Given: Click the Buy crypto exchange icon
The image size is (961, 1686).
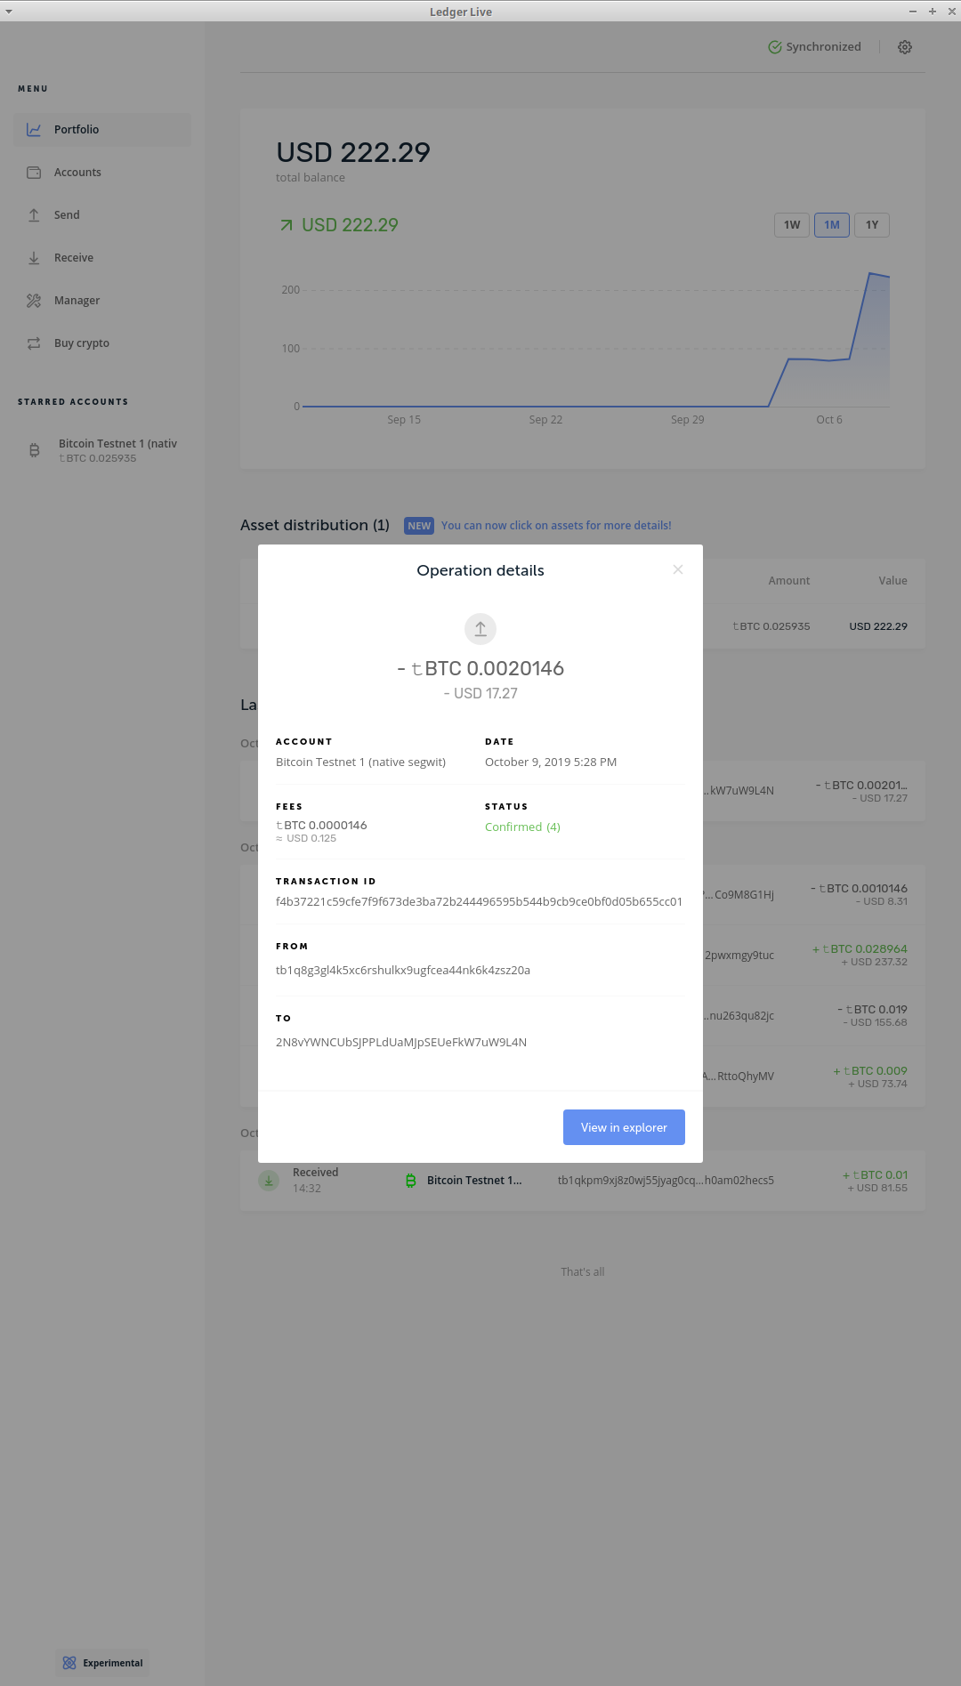Looking at the screenshot, I should [x=34, y=343].
